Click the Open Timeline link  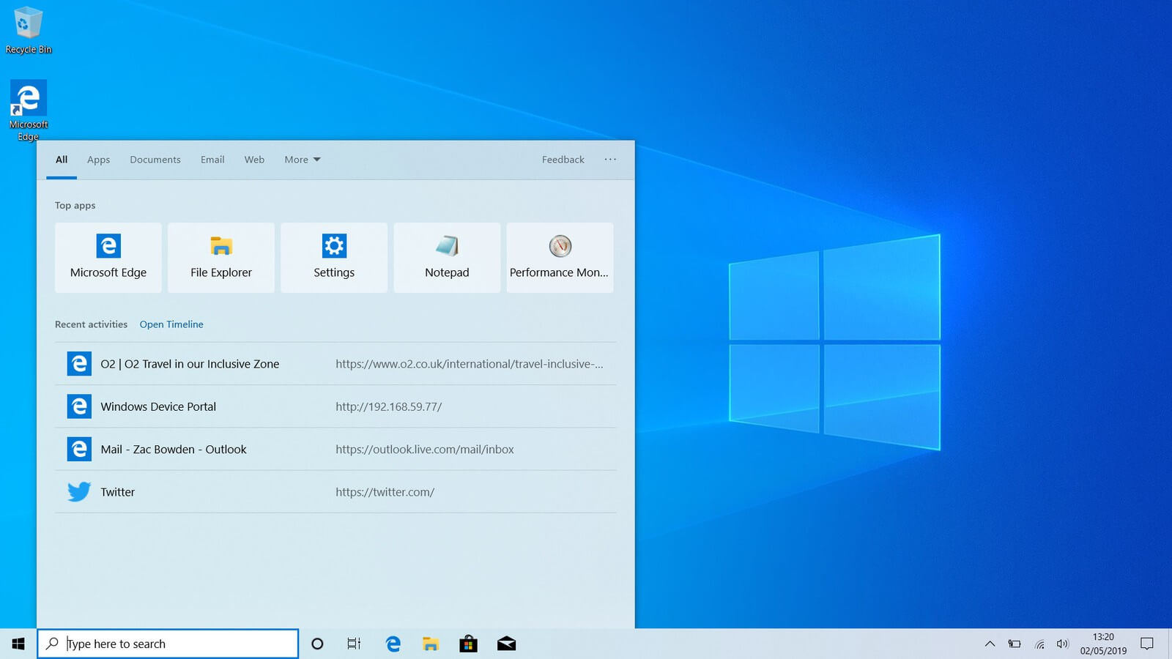pos(171,324)
